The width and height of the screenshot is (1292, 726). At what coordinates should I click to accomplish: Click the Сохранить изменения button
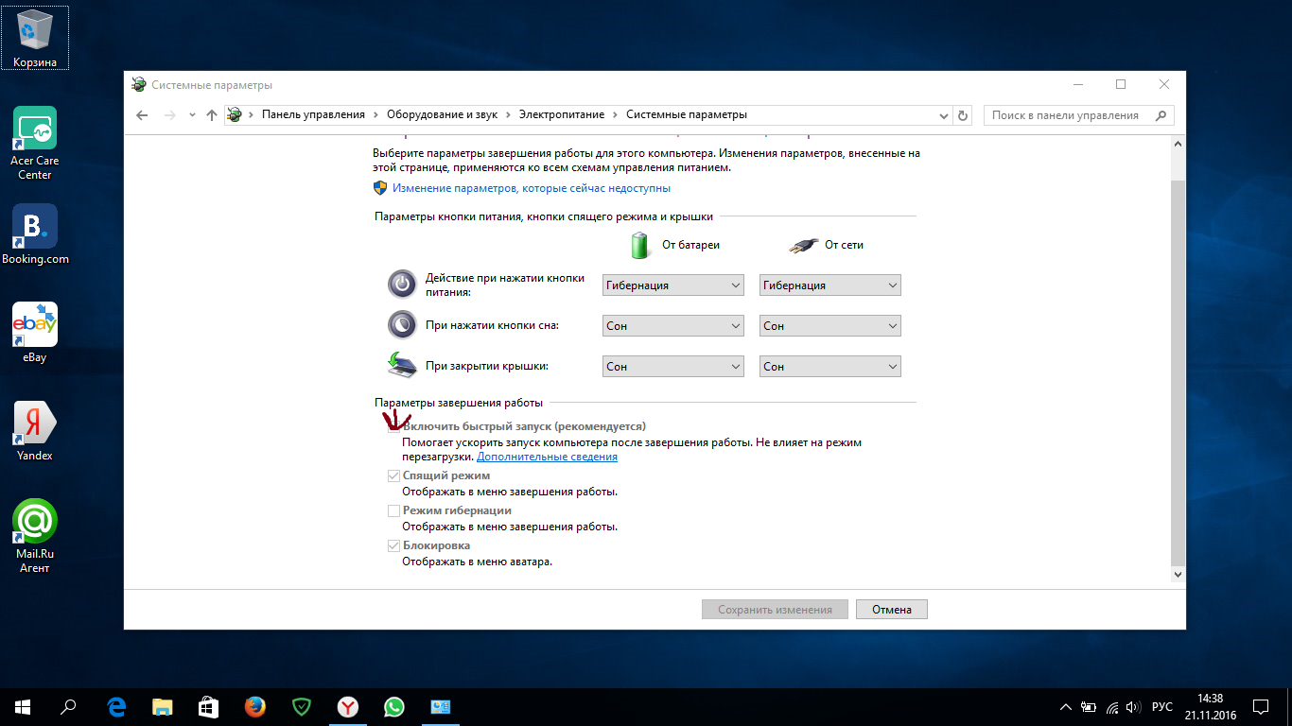click(775, 610)
